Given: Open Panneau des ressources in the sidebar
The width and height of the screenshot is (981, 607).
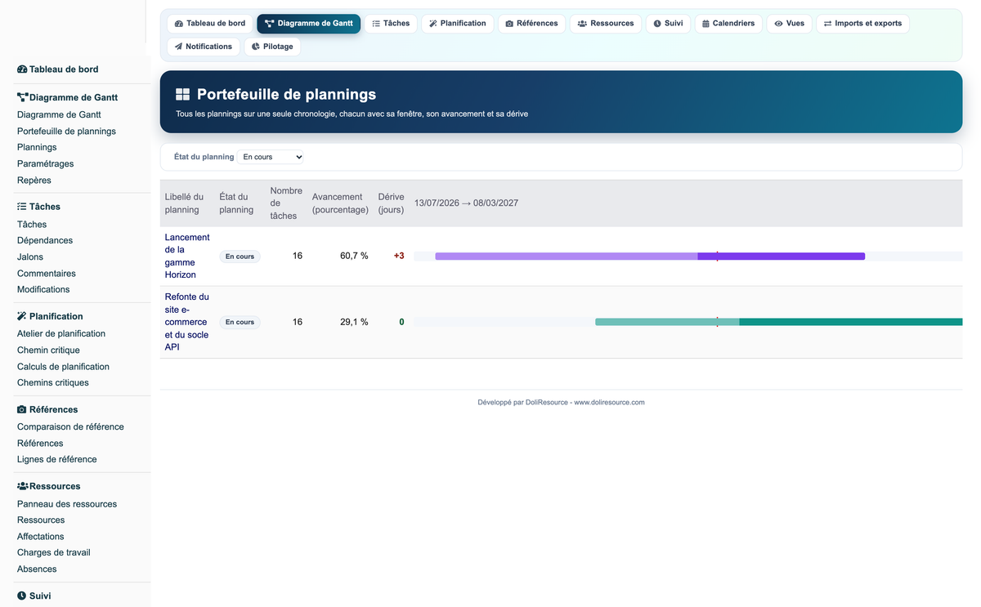Looking at the screenshot, I should coord(67,504).
